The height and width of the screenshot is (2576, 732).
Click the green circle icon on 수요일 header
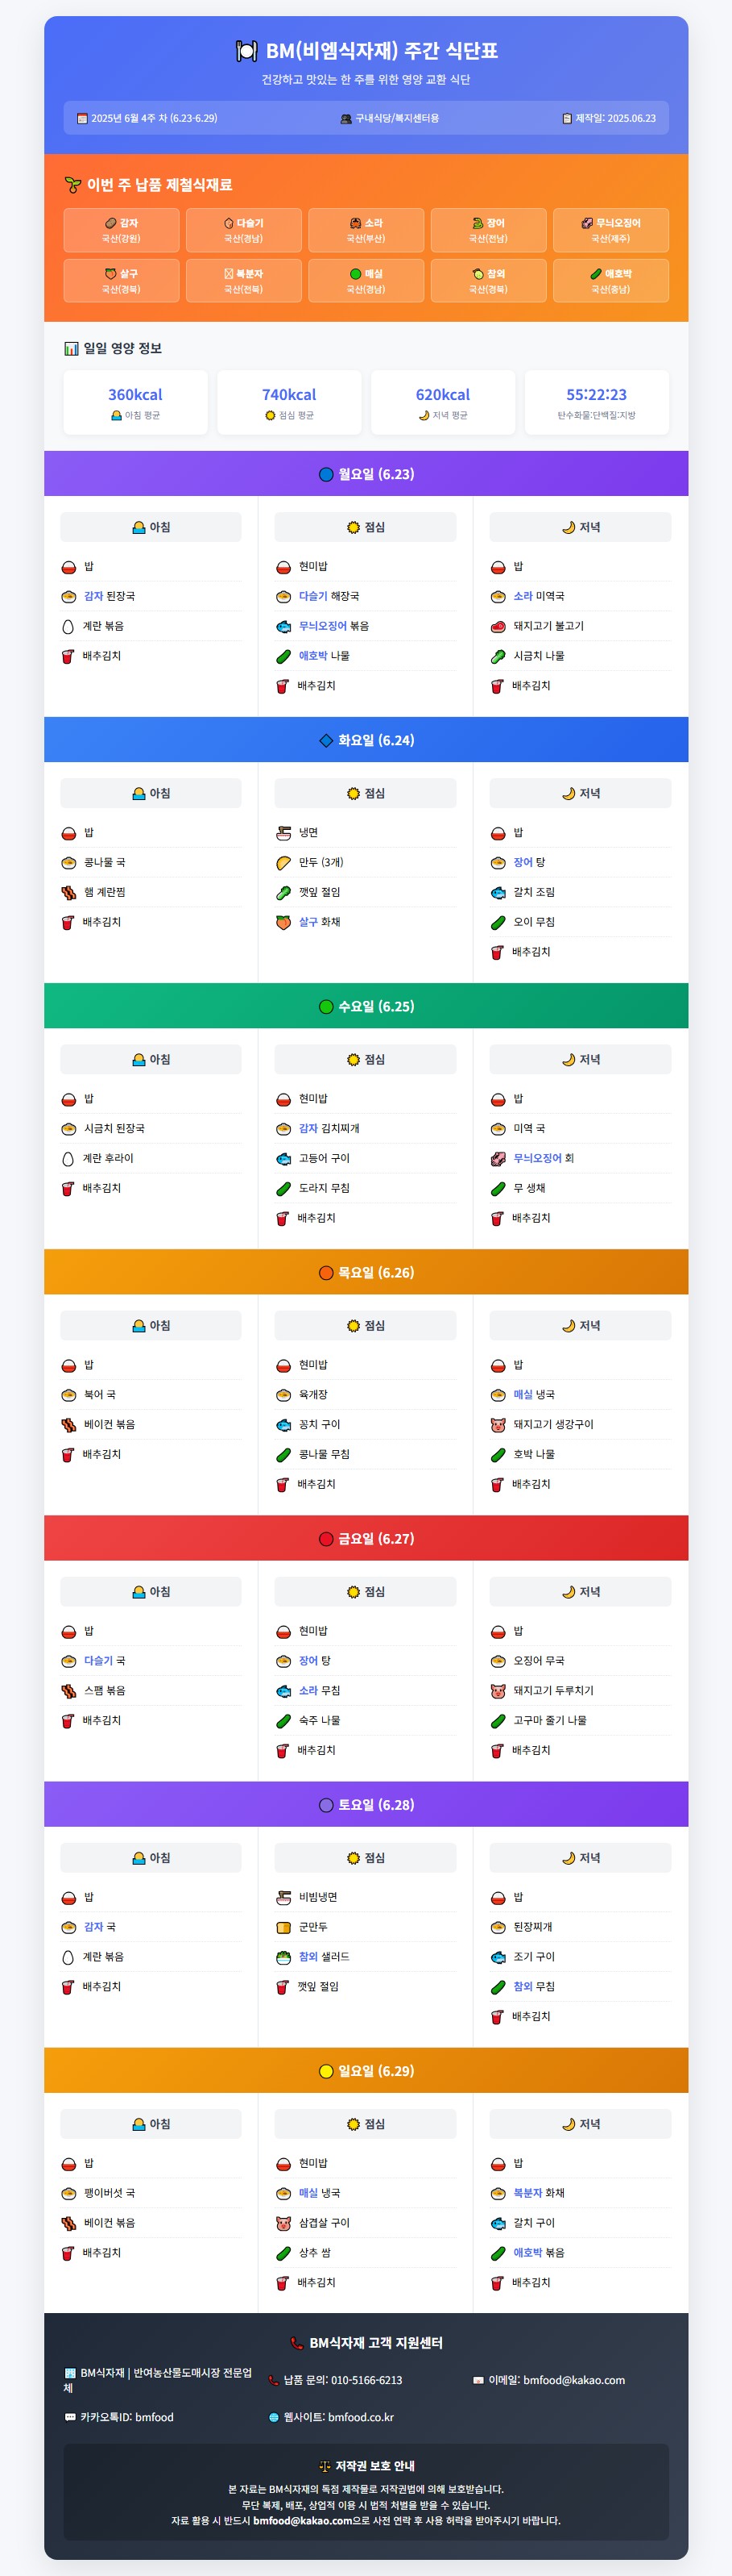pyautogui.click(x=325, y=1007)
